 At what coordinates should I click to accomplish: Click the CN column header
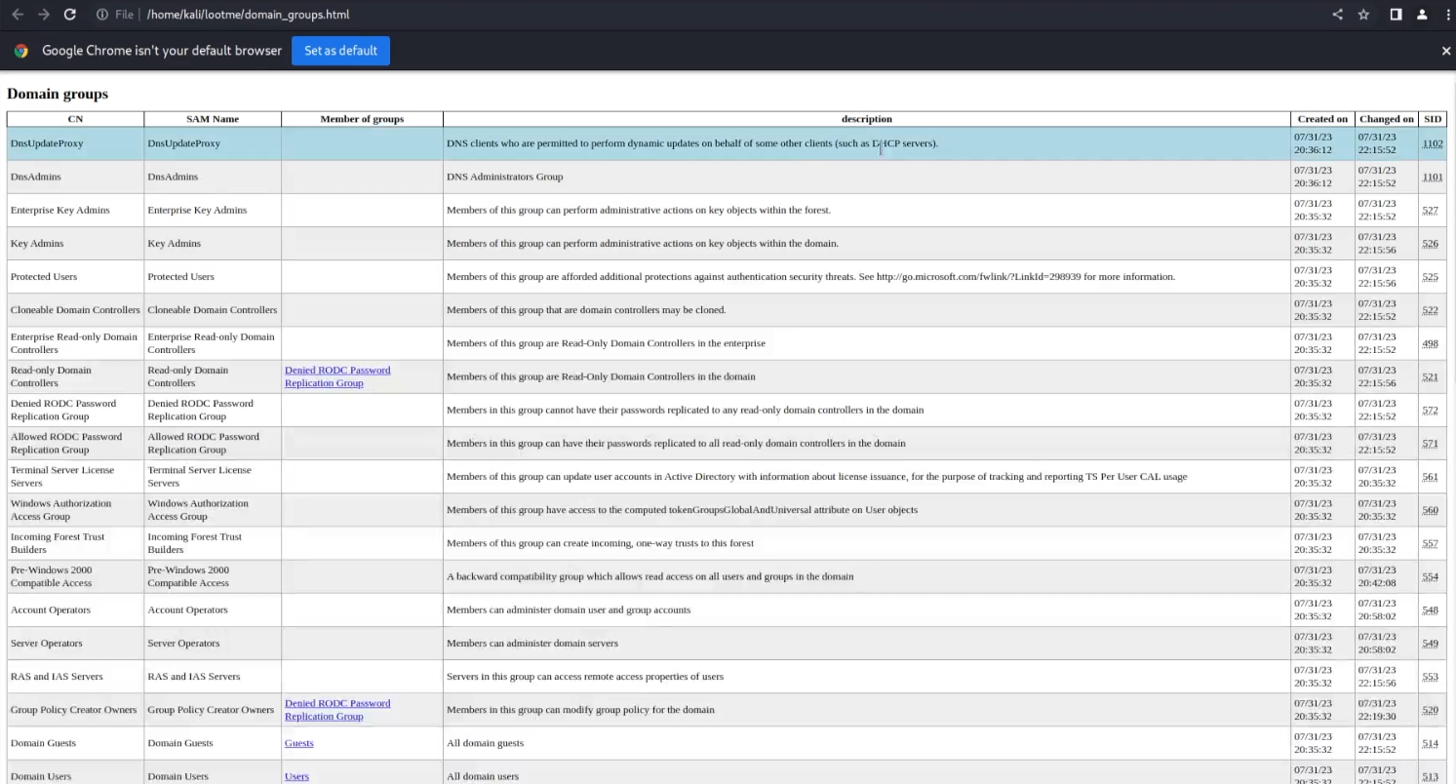75,119
